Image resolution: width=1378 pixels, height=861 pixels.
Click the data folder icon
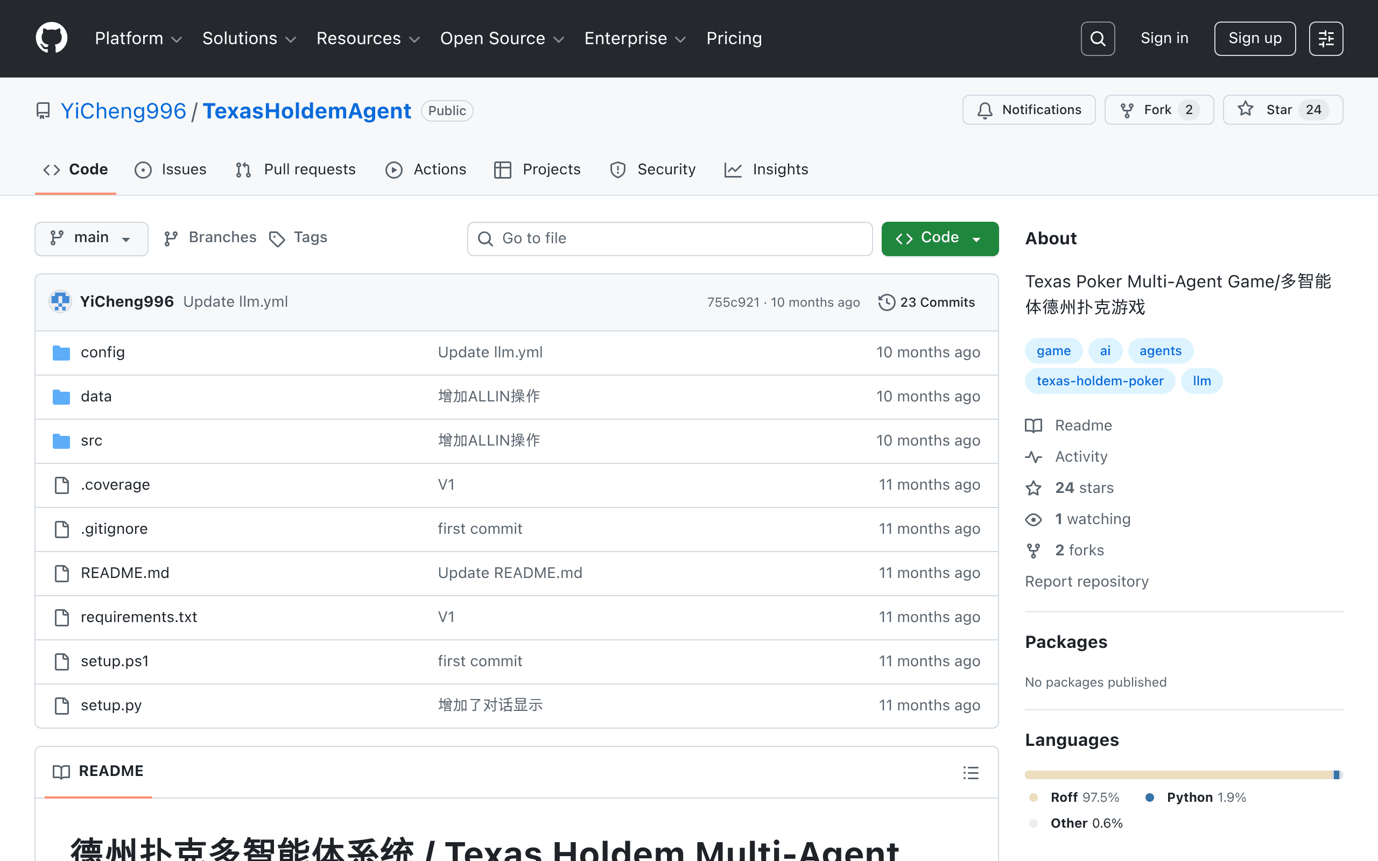[x=61, y=397]
